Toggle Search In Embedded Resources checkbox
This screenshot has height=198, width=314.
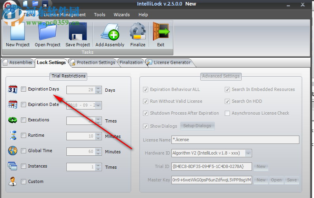click(x=227, y=90)
